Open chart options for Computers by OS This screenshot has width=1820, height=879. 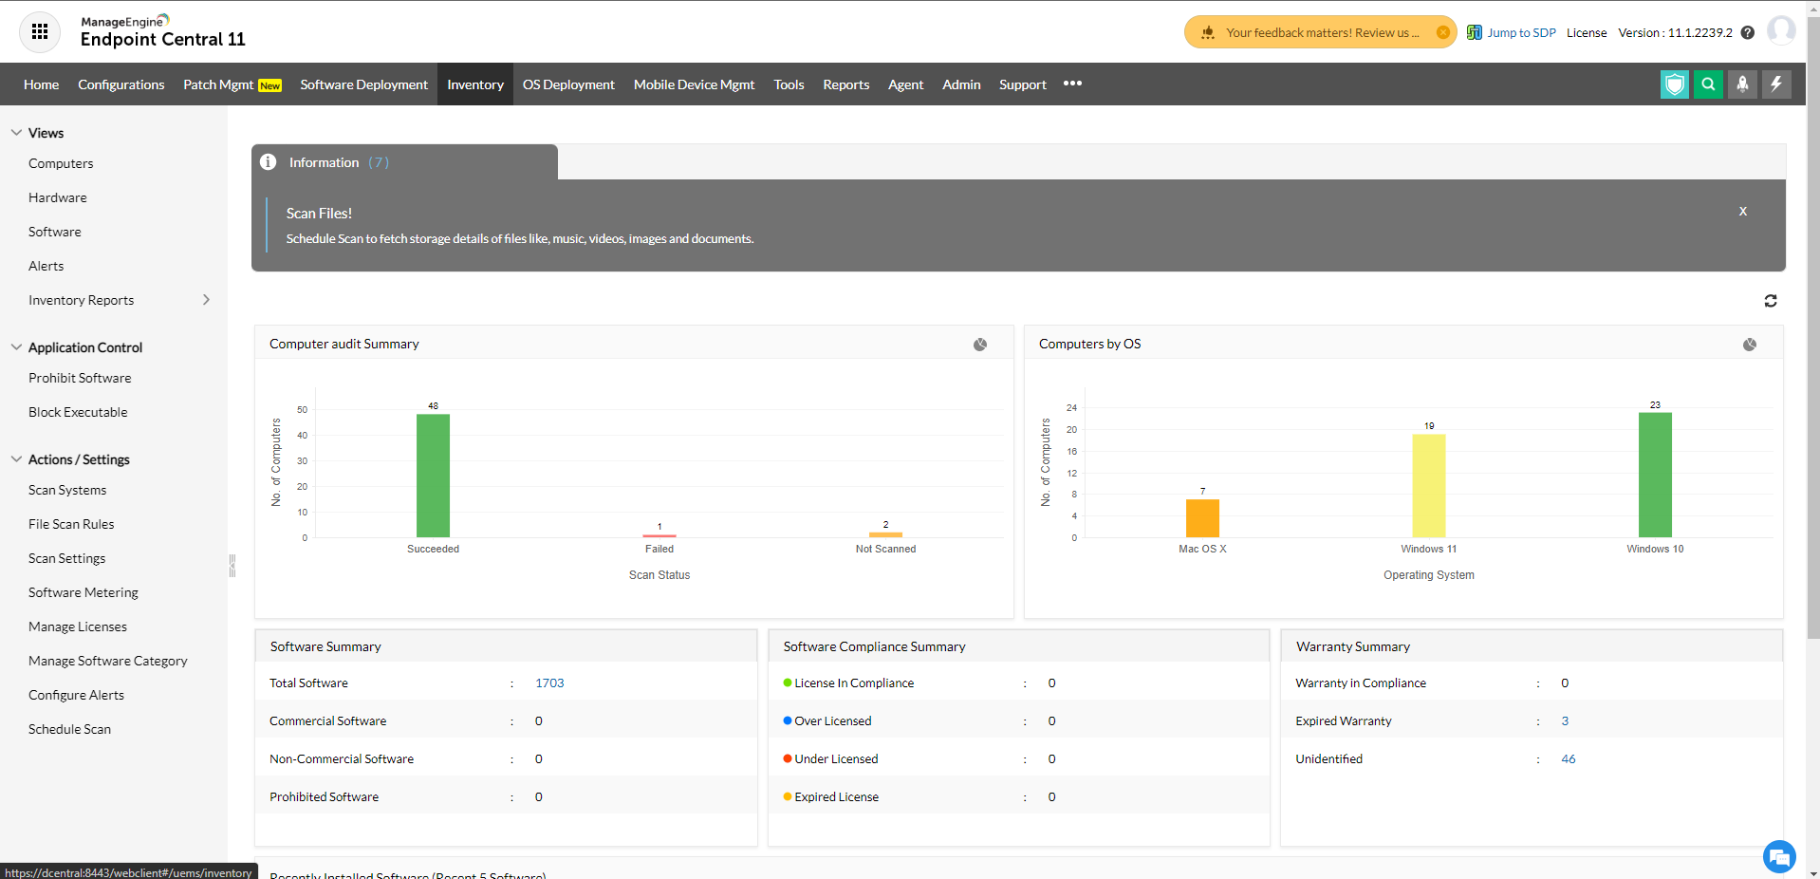tap(1749, 345)
